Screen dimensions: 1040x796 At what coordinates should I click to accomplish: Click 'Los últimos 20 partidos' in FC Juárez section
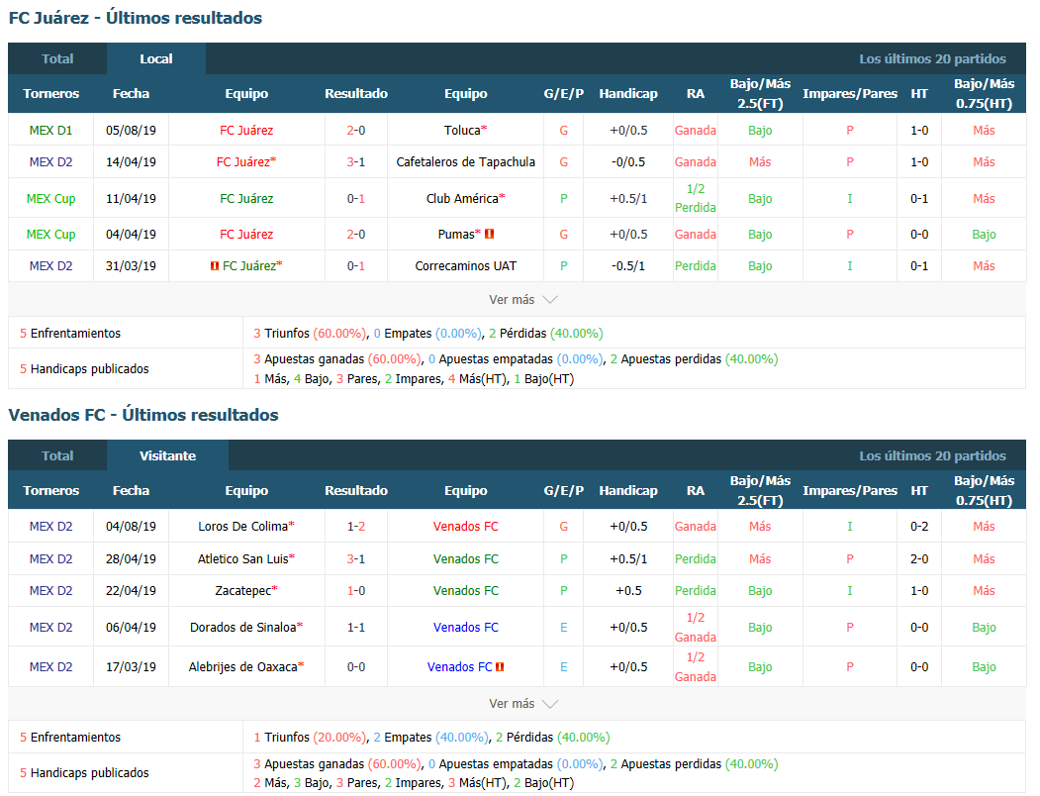coord(932,58)
